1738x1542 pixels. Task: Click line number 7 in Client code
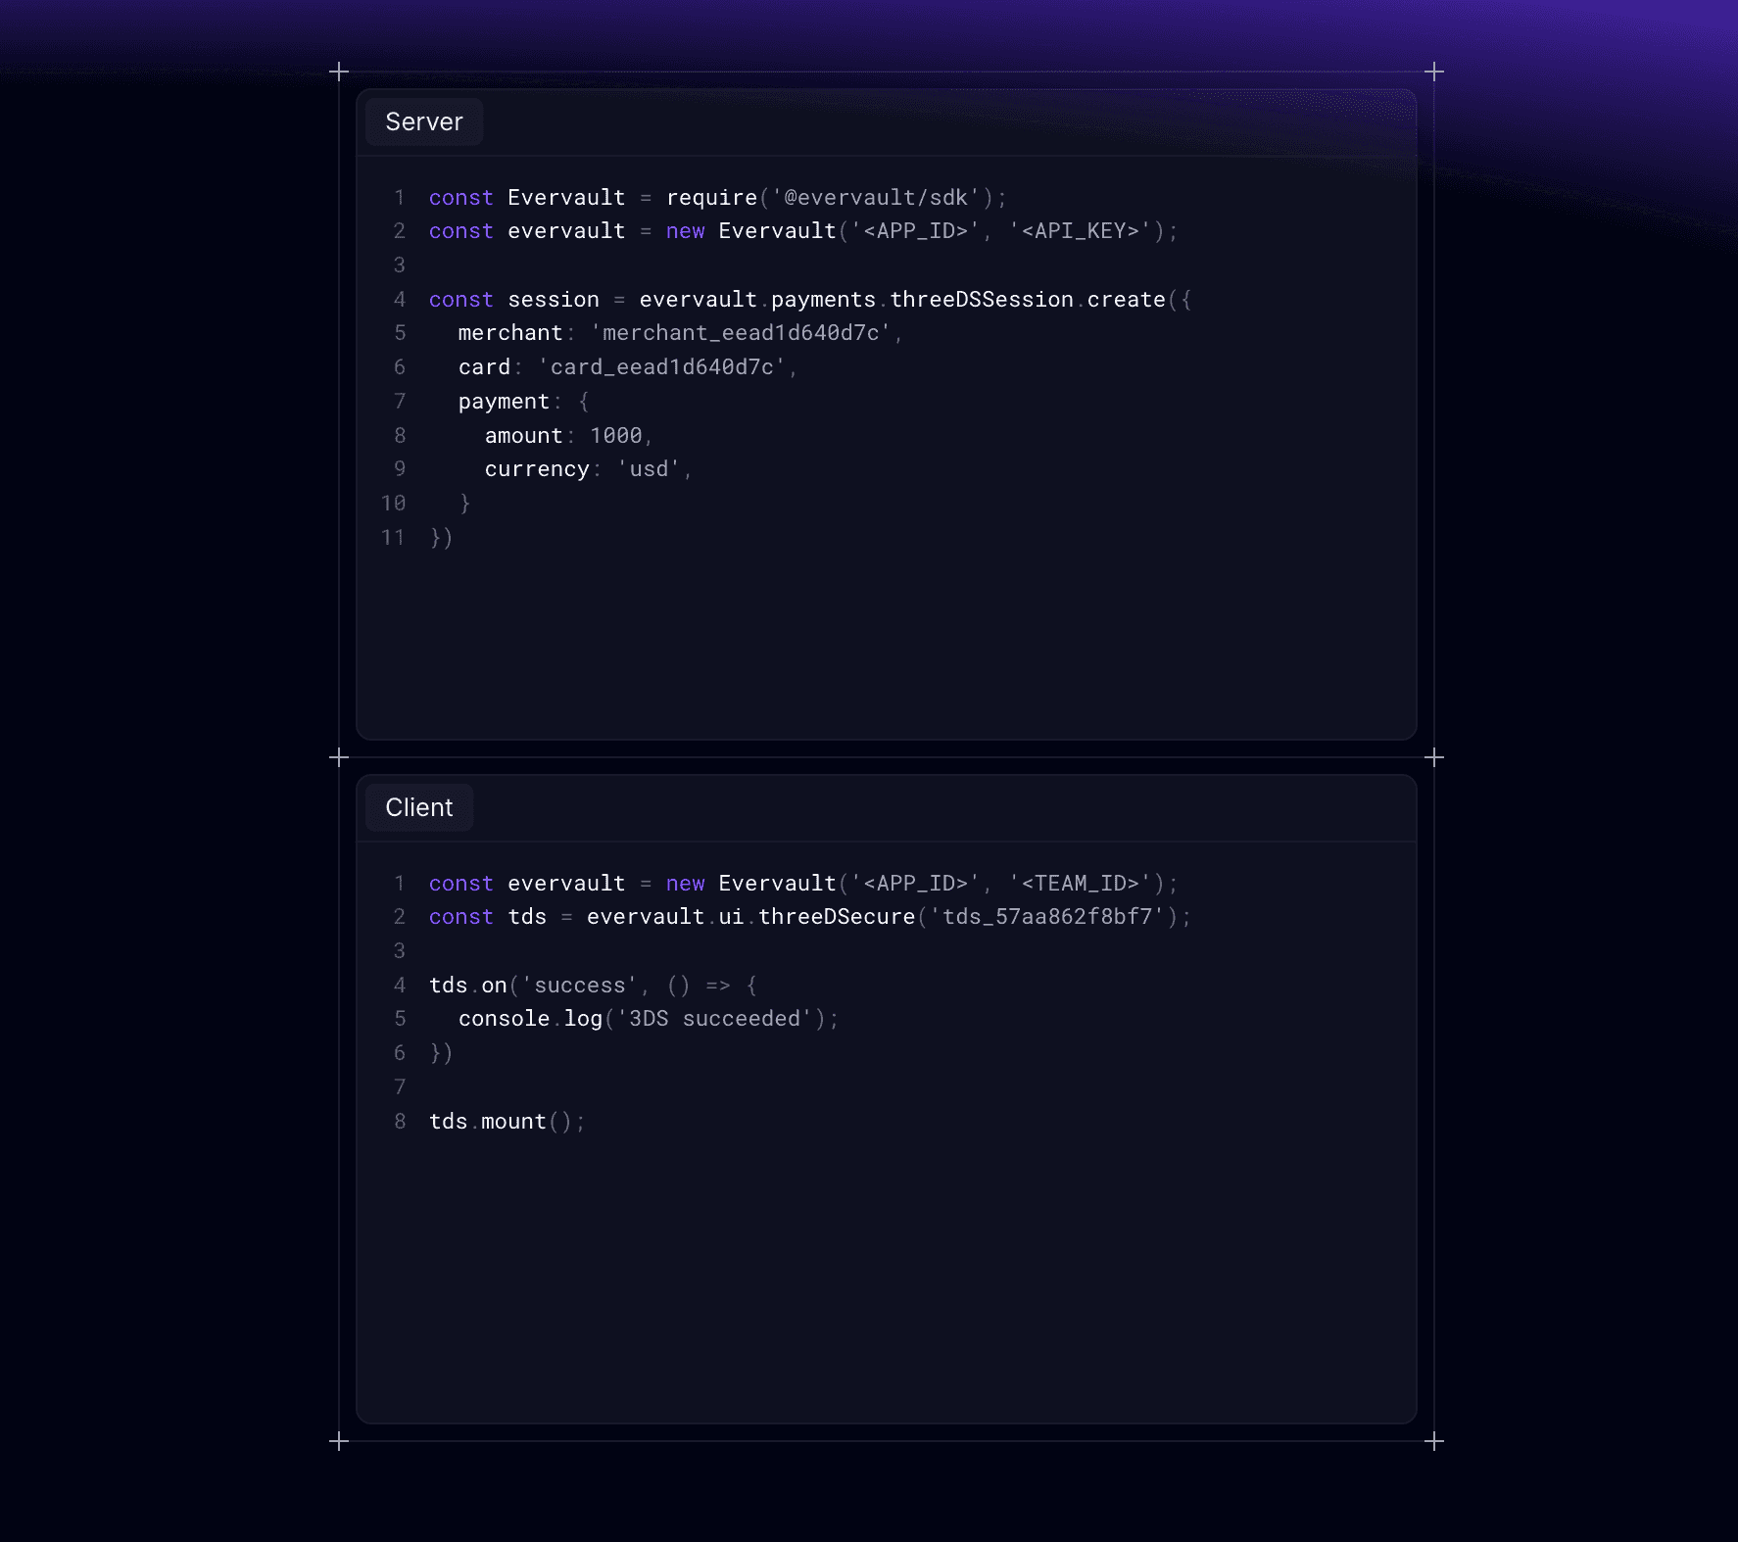click(x=400, y=1087)
